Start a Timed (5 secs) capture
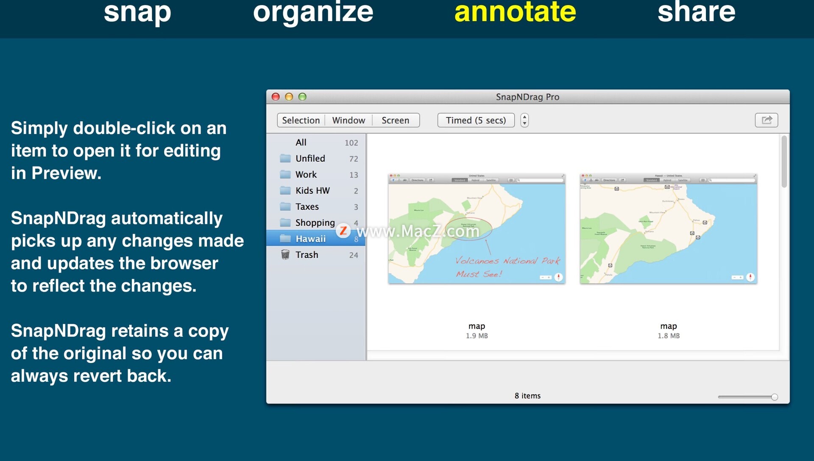The width and height of the screenshot is (814, 461). 476,120
